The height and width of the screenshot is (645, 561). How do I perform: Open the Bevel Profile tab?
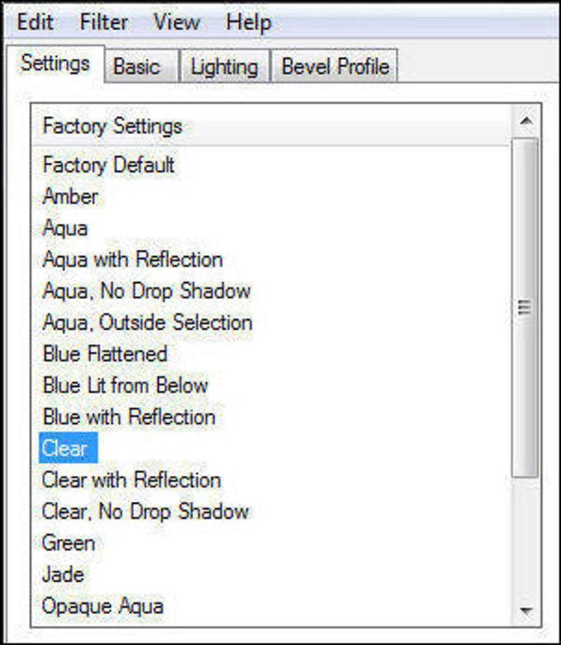pos(334,67)
